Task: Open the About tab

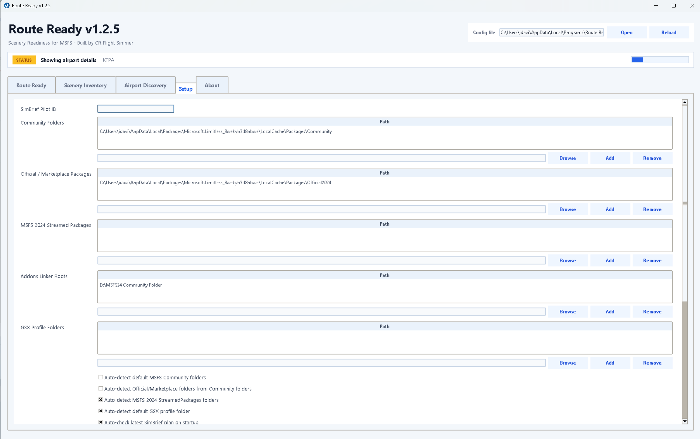Action: 212,85
